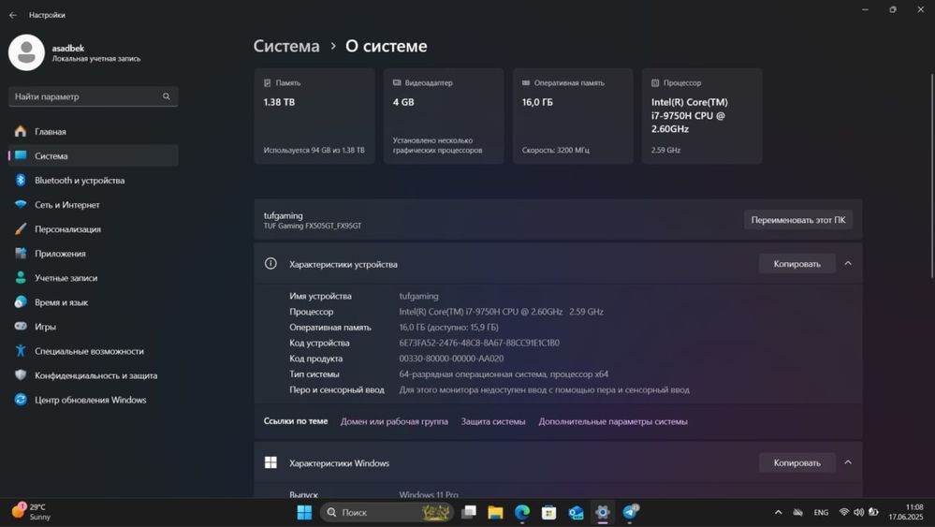Open the Wi-Fi network tray icon

coord(844,512)
